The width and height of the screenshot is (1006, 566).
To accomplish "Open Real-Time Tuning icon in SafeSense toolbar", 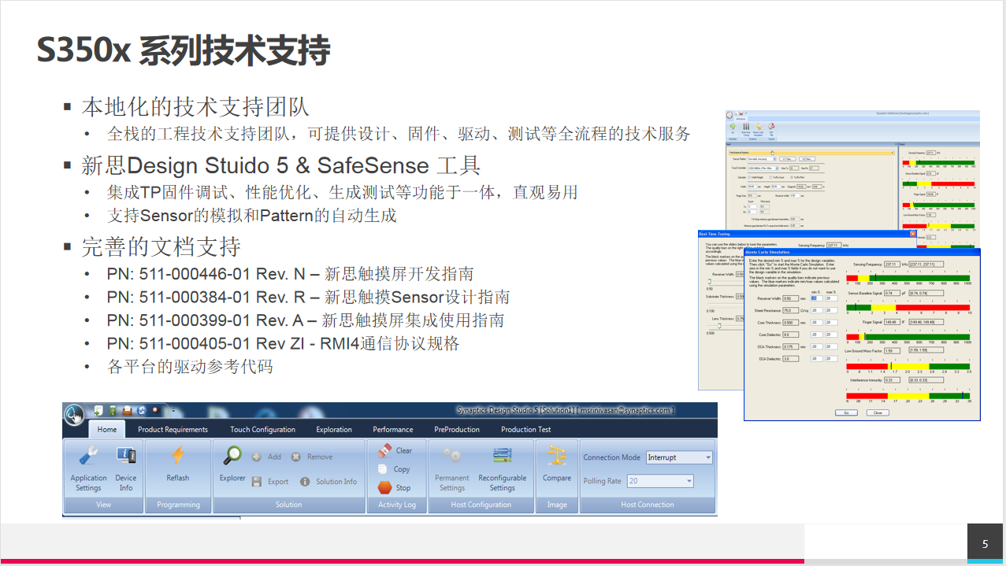I will (746, 126).
